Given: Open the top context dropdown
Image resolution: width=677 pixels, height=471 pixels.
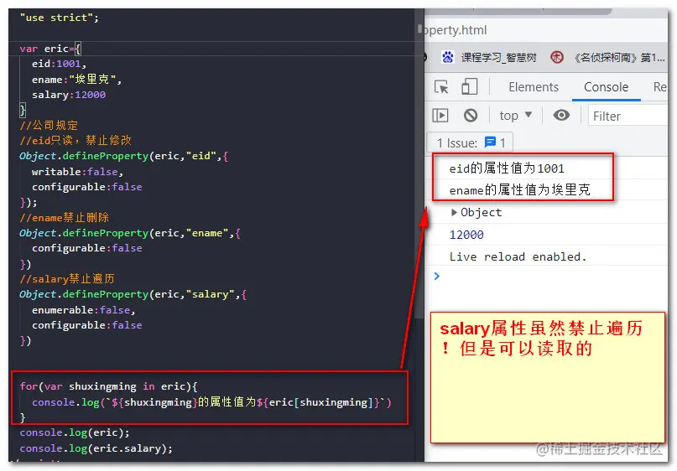Looking at the screenshot, I should coord(516,116).
